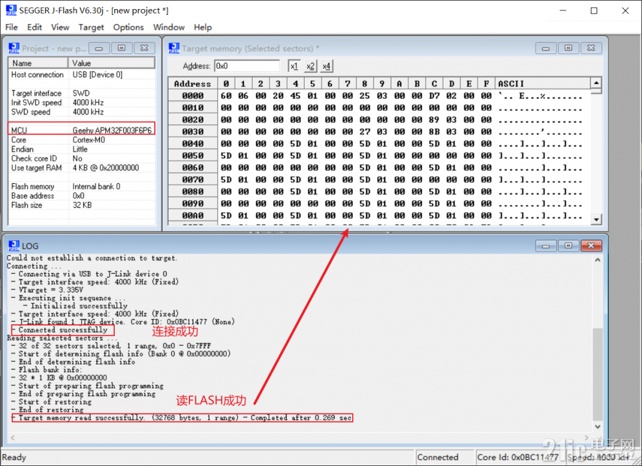Click the Name column header in Project

[x=38, y=63]
